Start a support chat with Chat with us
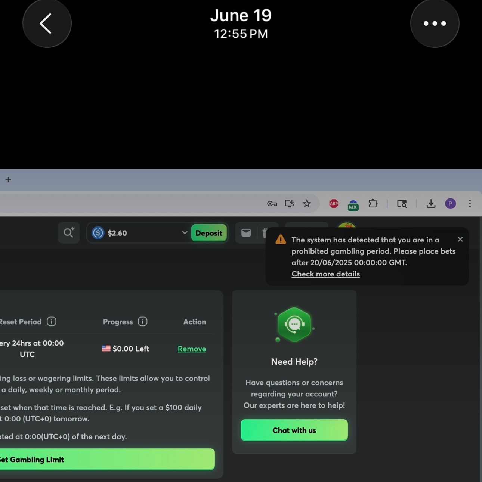The width and height of the screenshot is (482, 482). [294, 430]
